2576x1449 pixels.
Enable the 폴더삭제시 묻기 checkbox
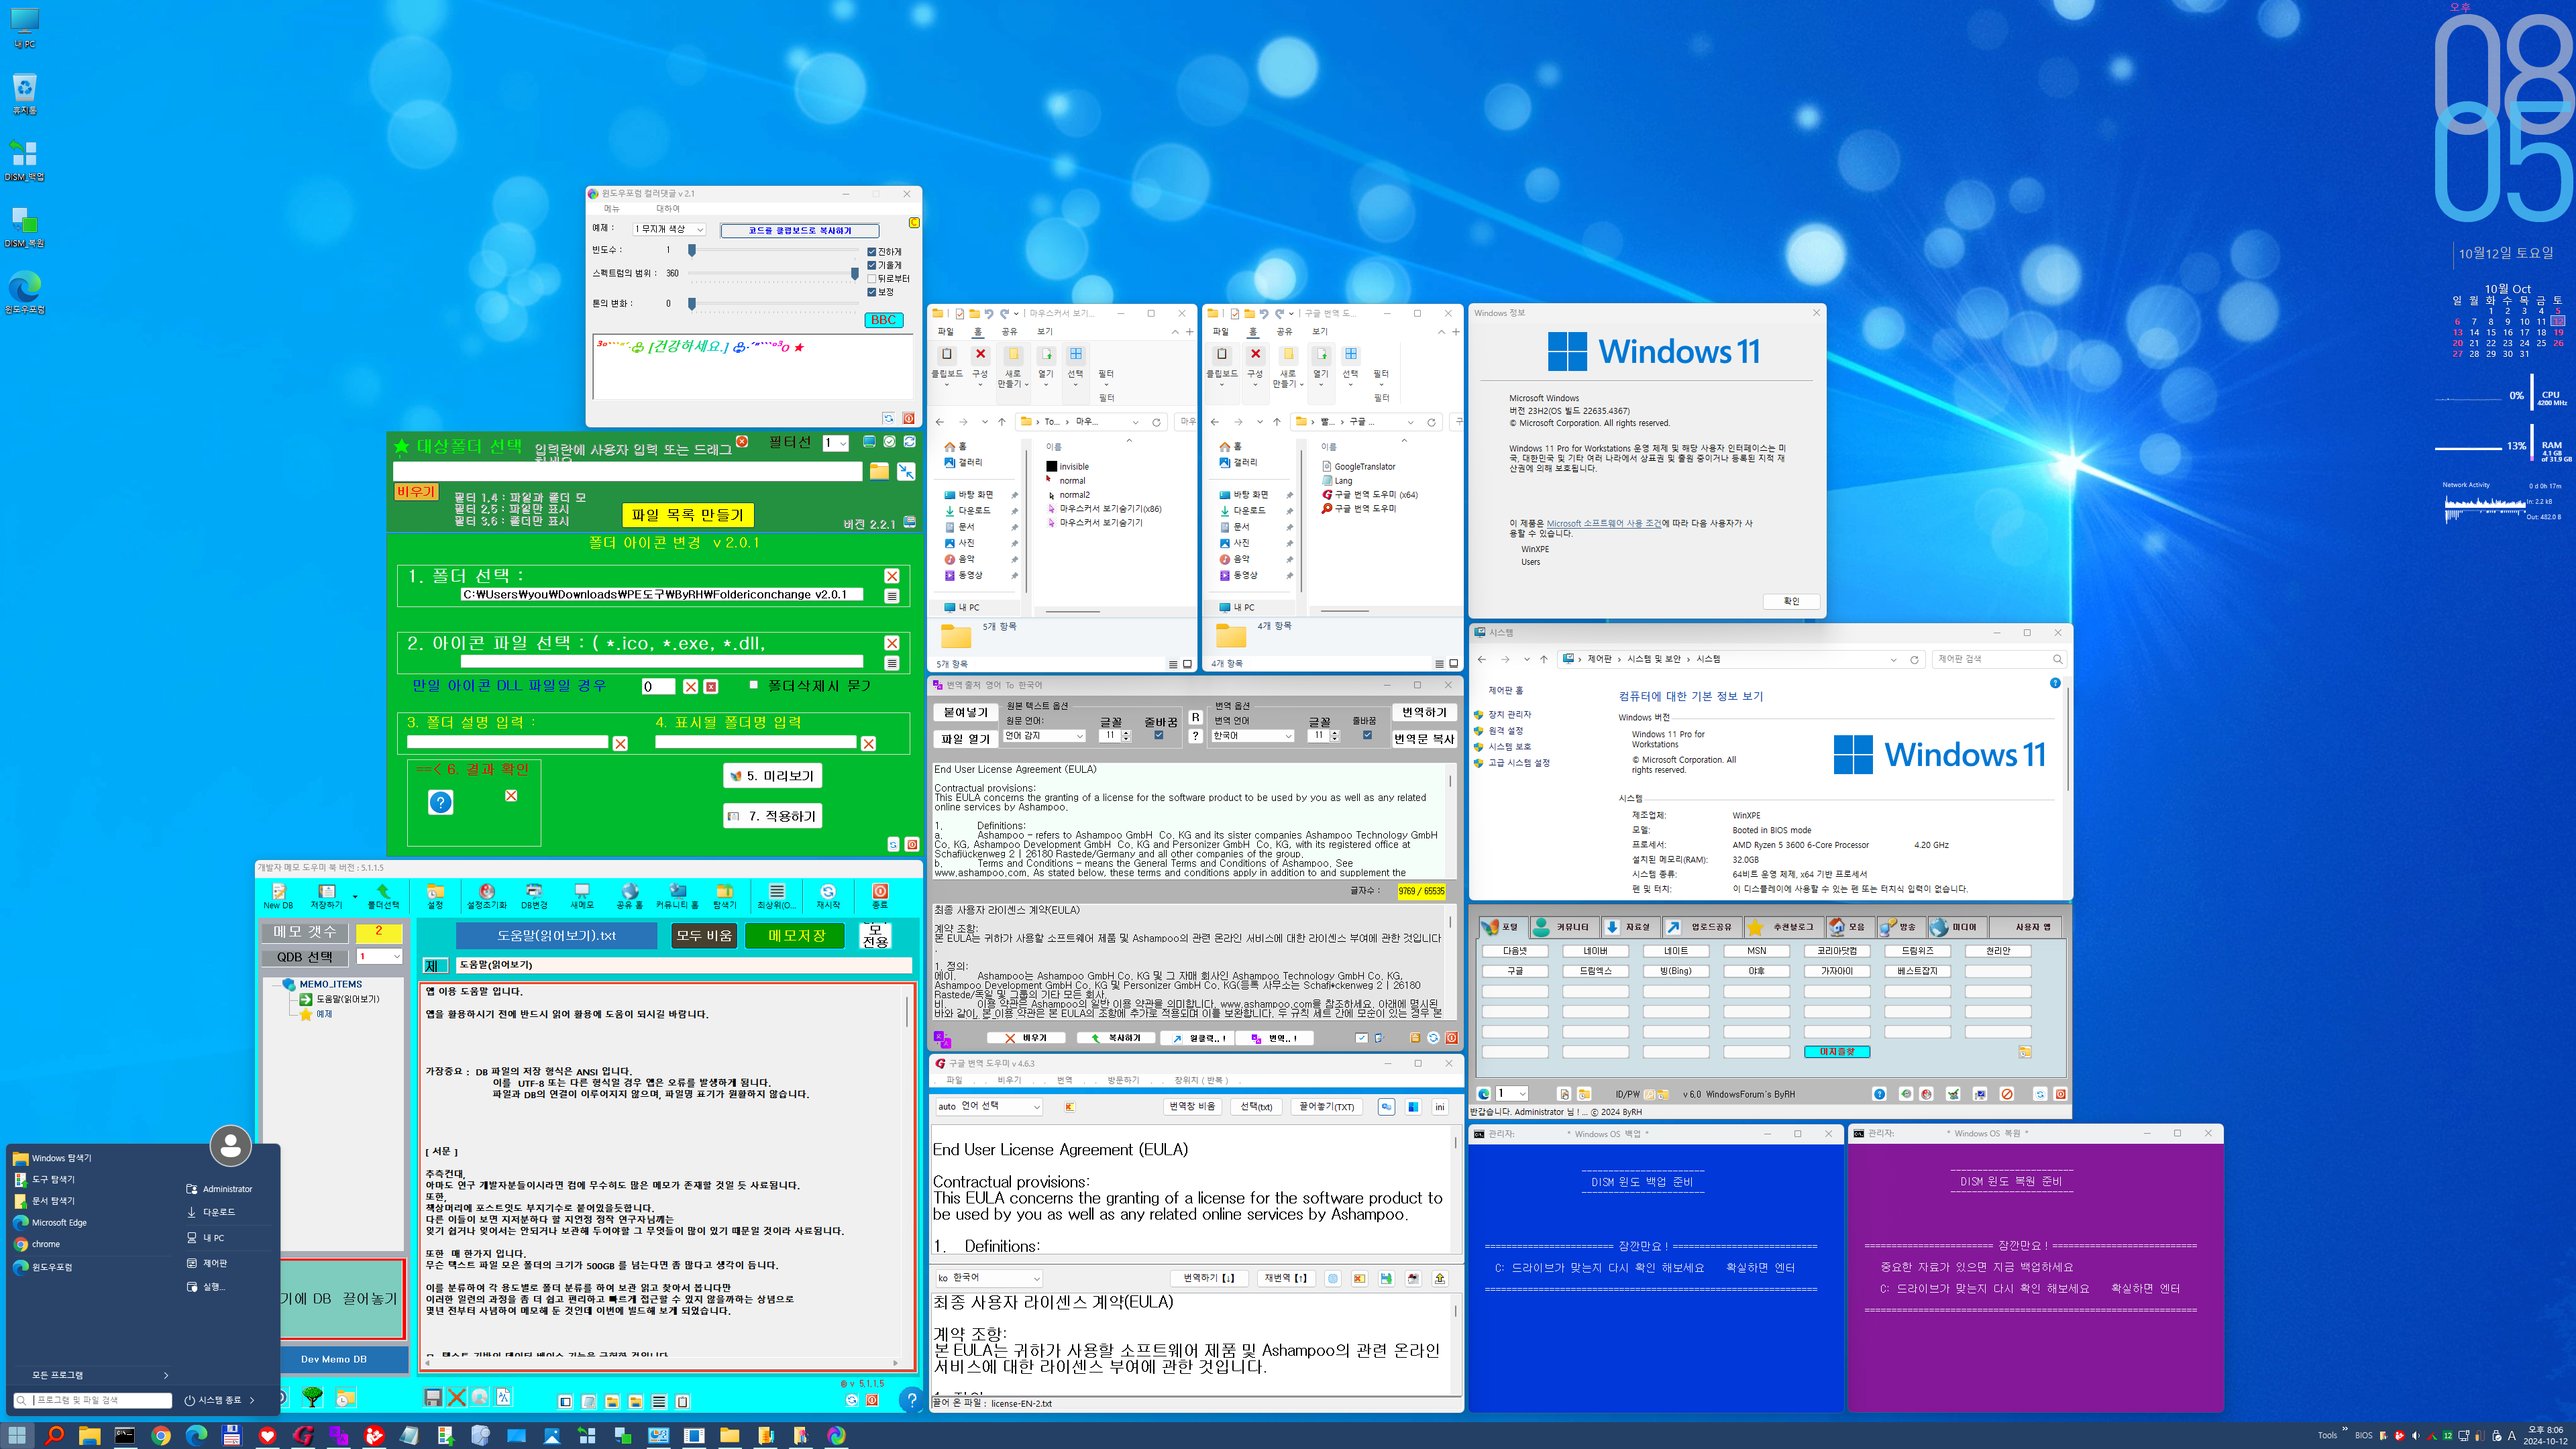coord(753,685)
